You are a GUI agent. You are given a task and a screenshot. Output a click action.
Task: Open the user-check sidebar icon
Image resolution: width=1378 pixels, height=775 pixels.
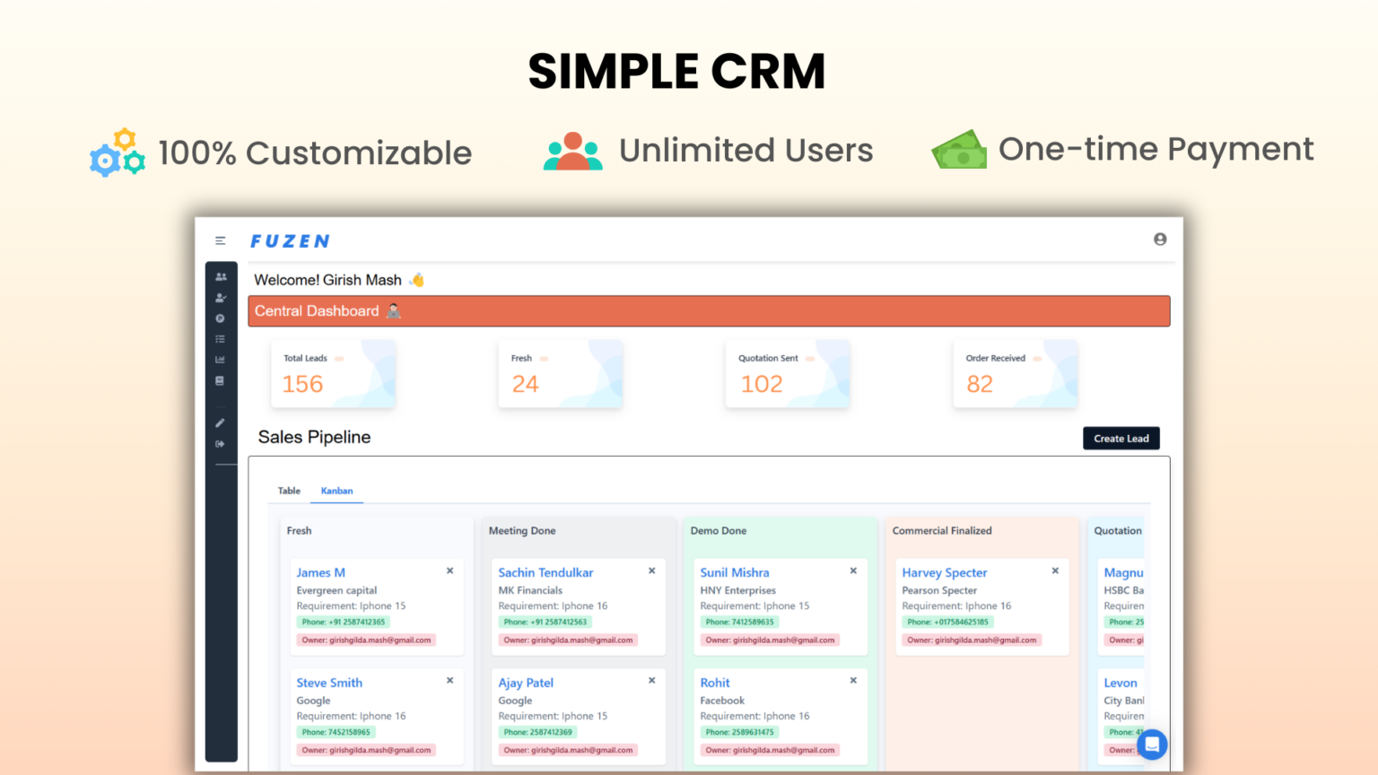pos(221,298)
